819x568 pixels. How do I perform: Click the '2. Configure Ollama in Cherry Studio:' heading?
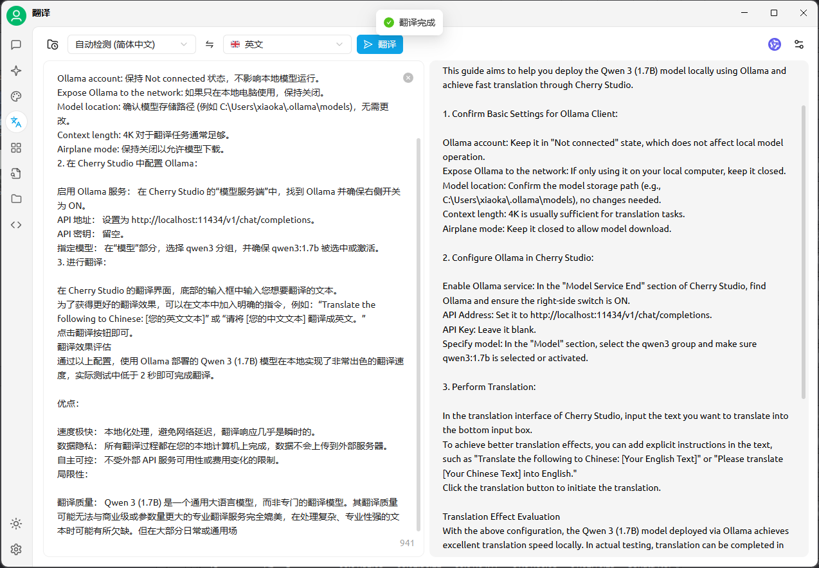pyautogui.click(x=518, y=258)
